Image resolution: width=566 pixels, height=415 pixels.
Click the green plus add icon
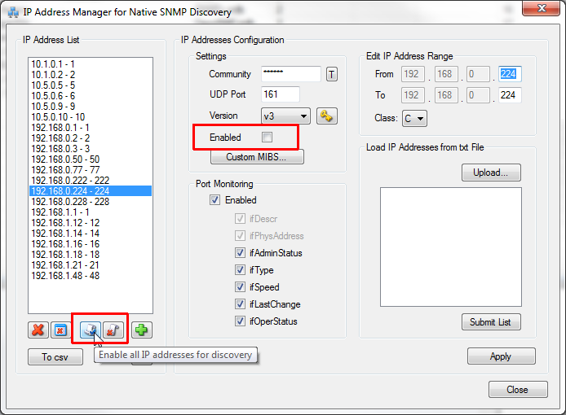coord(142,330)
